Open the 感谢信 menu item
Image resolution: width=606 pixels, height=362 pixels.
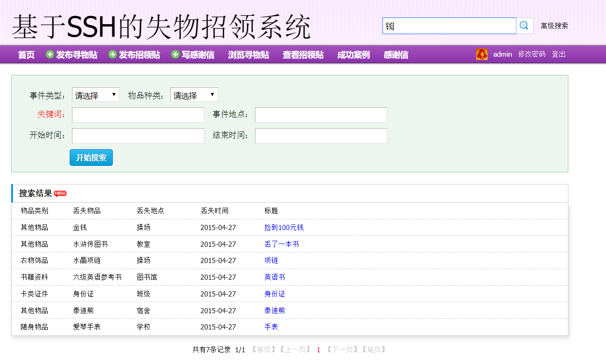click(x=396, y=54)
